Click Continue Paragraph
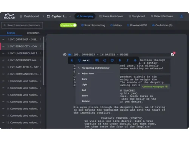The image size is (189, 141). pos(155,86)
